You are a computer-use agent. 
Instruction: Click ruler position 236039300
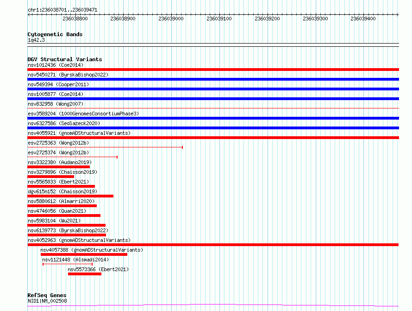click(315, 19)
